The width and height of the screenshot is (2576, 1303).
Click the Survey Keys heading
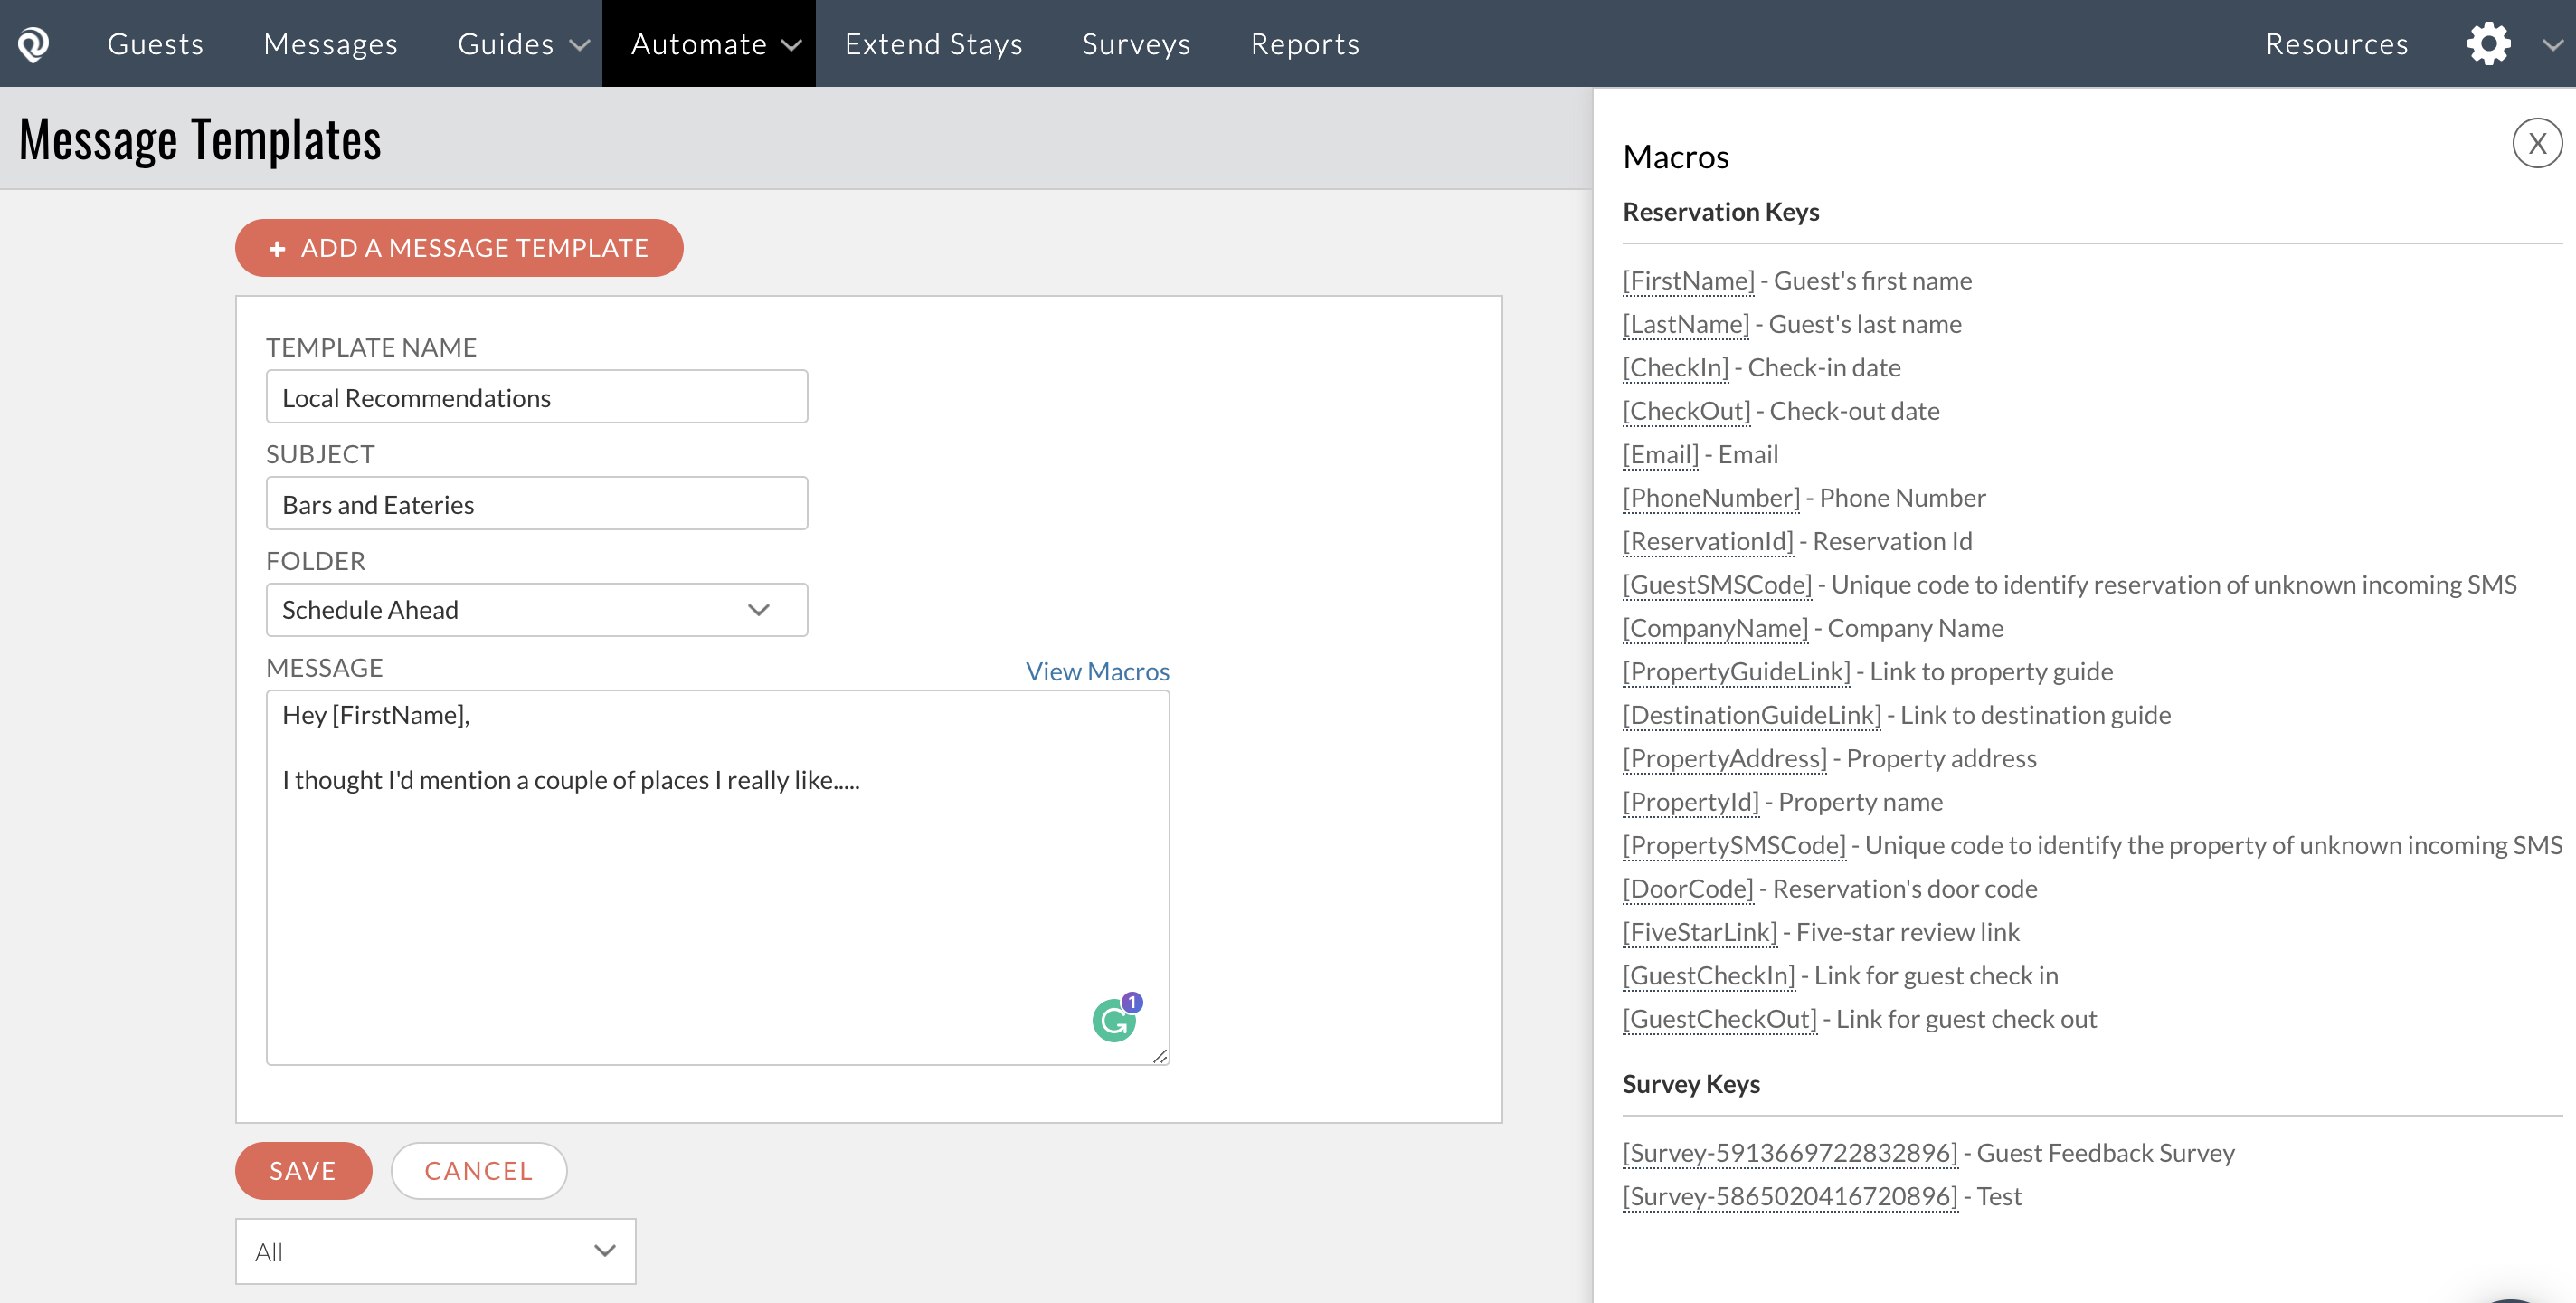(x=1691, y=1085)
